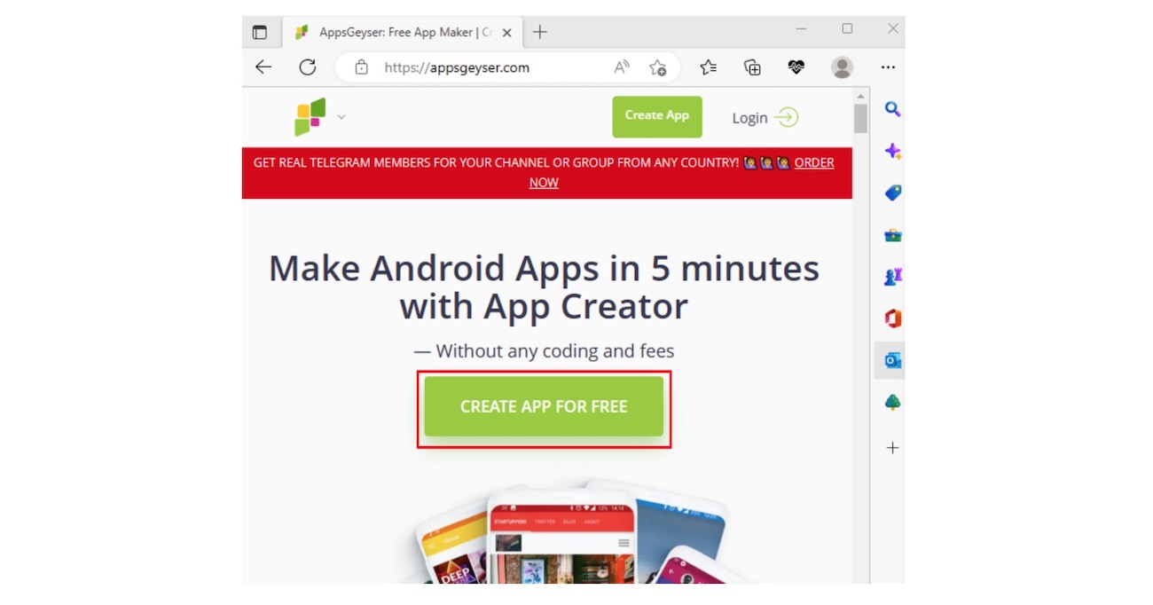Expand the chevron next to the AppsGeyser logo
Viewport: 1153px width, 605px height.
pyautogui.click(x=341, y=116)
